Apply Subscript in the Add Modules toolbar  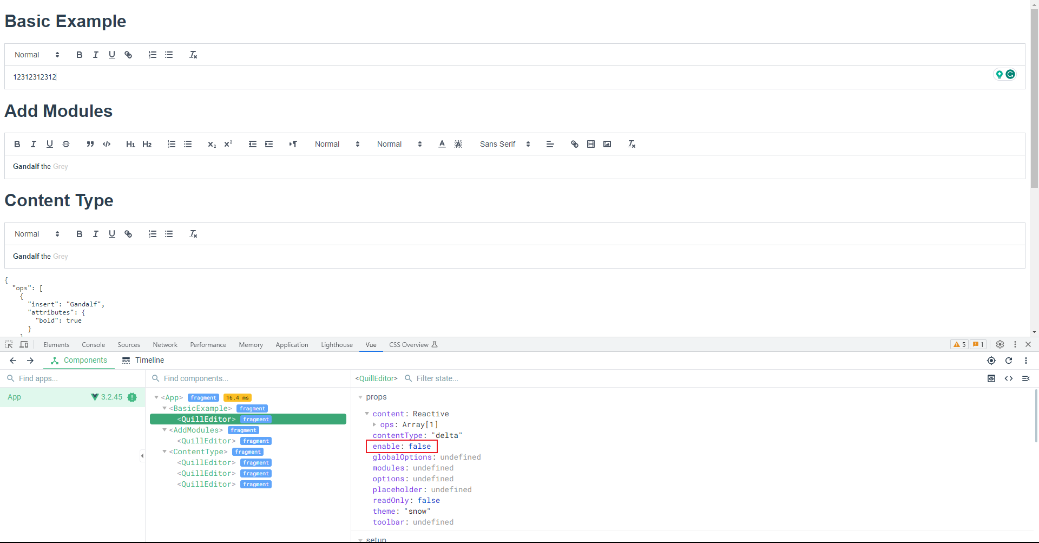[x=212, y=144]
